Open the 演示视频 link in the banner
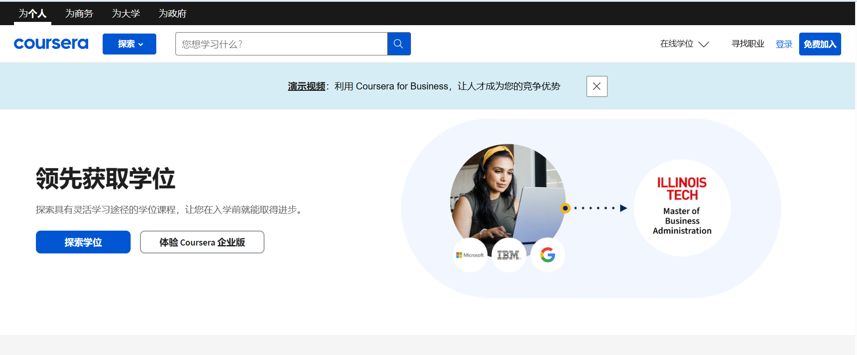Screen dimensions: 857x355 point(307,86)
